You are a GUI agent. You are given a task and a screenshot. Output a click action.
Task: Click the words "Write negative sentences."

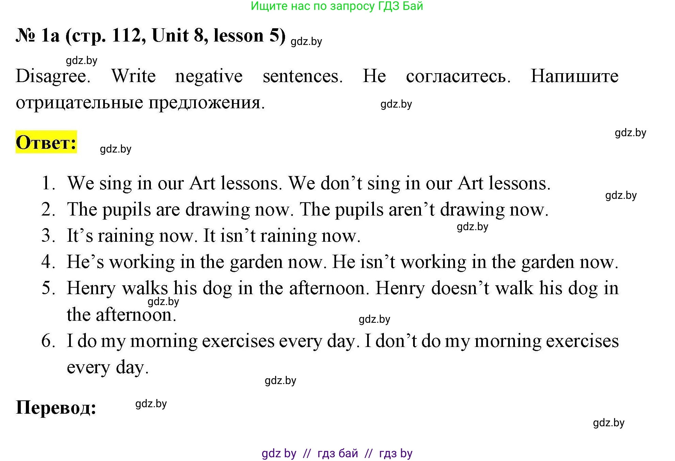(x=227, y=76)
